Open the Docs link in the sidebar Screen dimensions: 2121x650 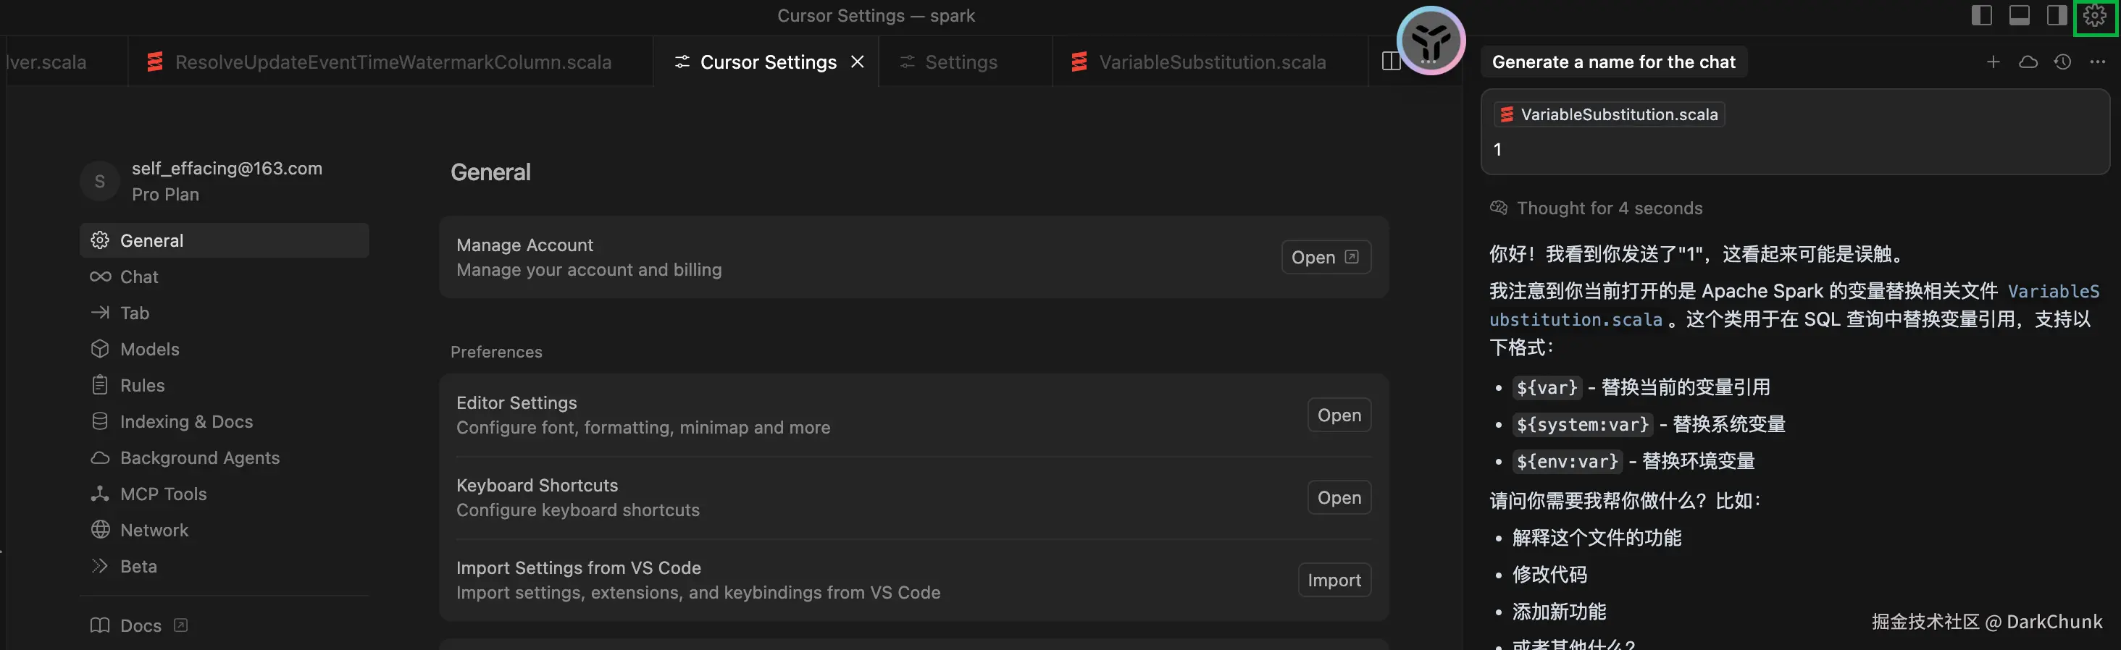pyautogui.click(x=140, y=625)
